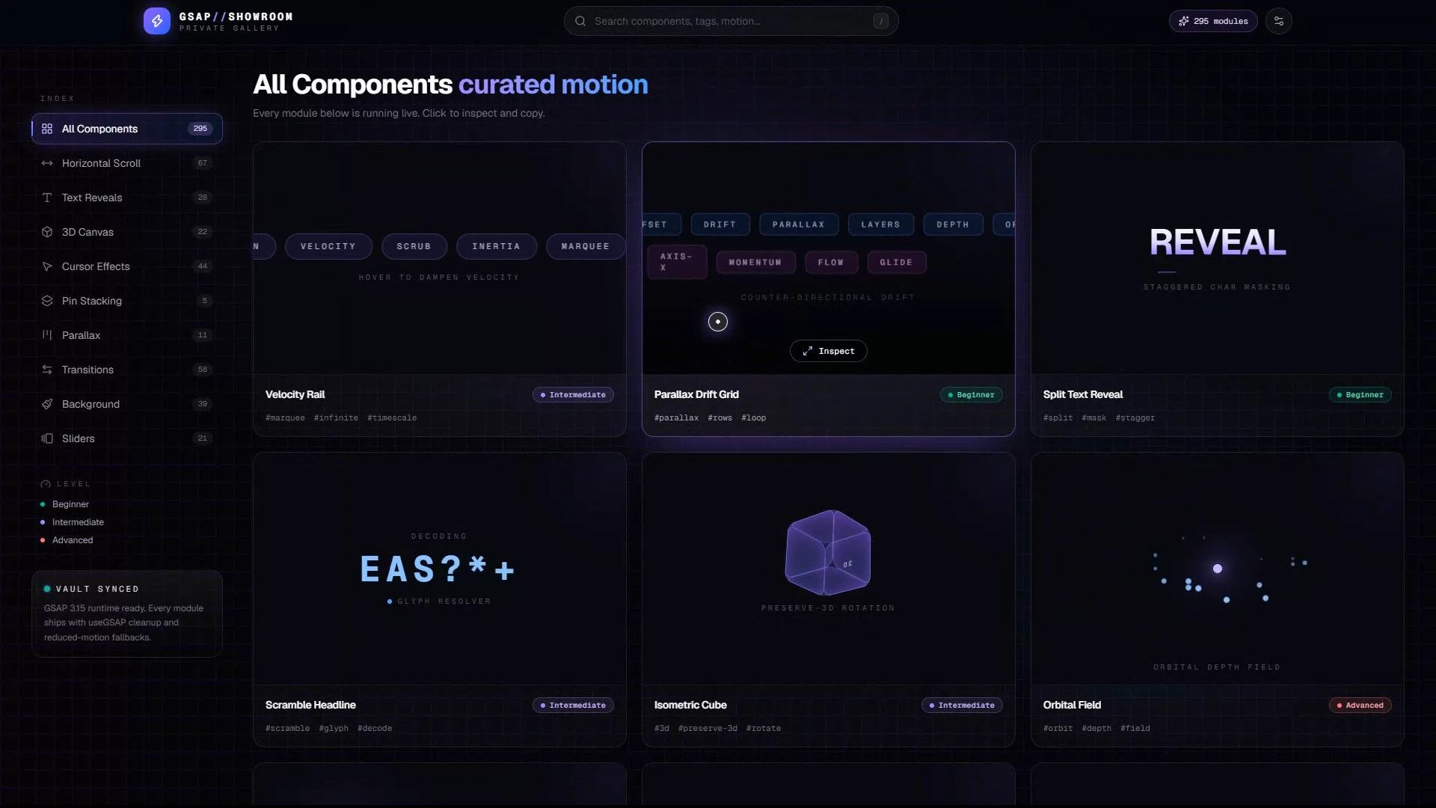Click the All Components grid icon

click(47, 129)
